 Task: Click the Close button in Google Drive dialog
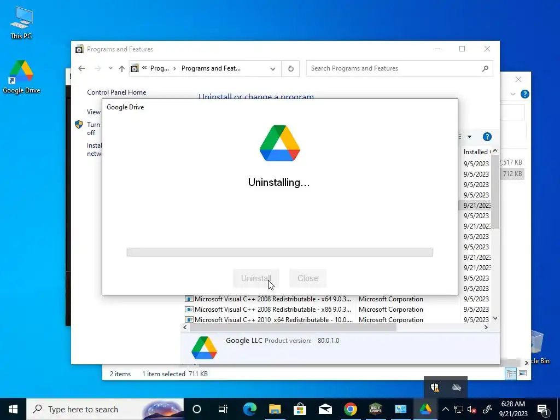[x=308, y=278]
